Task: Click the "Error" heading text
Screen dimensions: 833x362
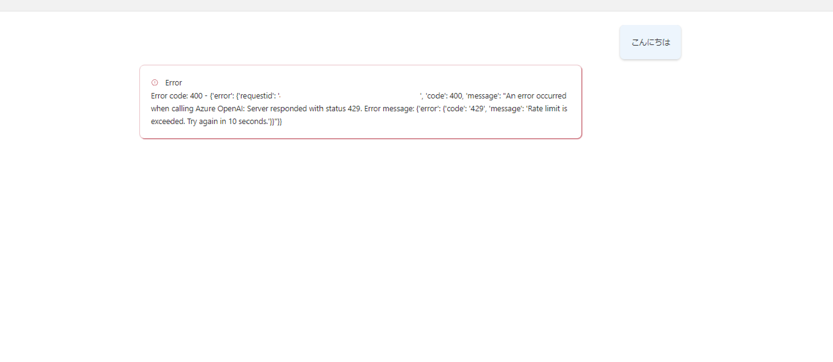Action: tap(173, 83)
